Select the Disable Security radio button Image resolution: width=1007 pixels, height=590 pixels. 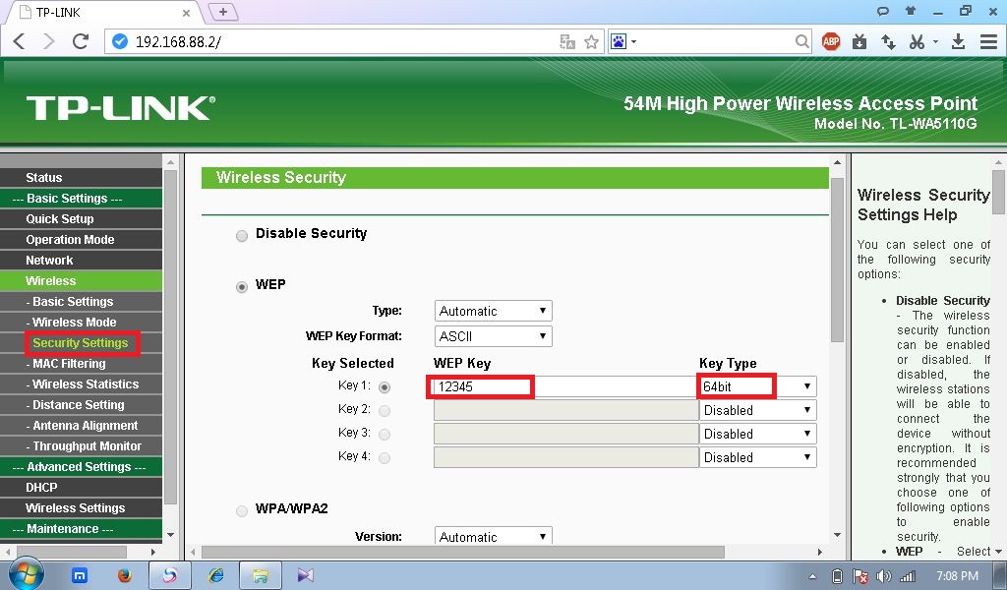pyautogui.click(x=242, y=236)
